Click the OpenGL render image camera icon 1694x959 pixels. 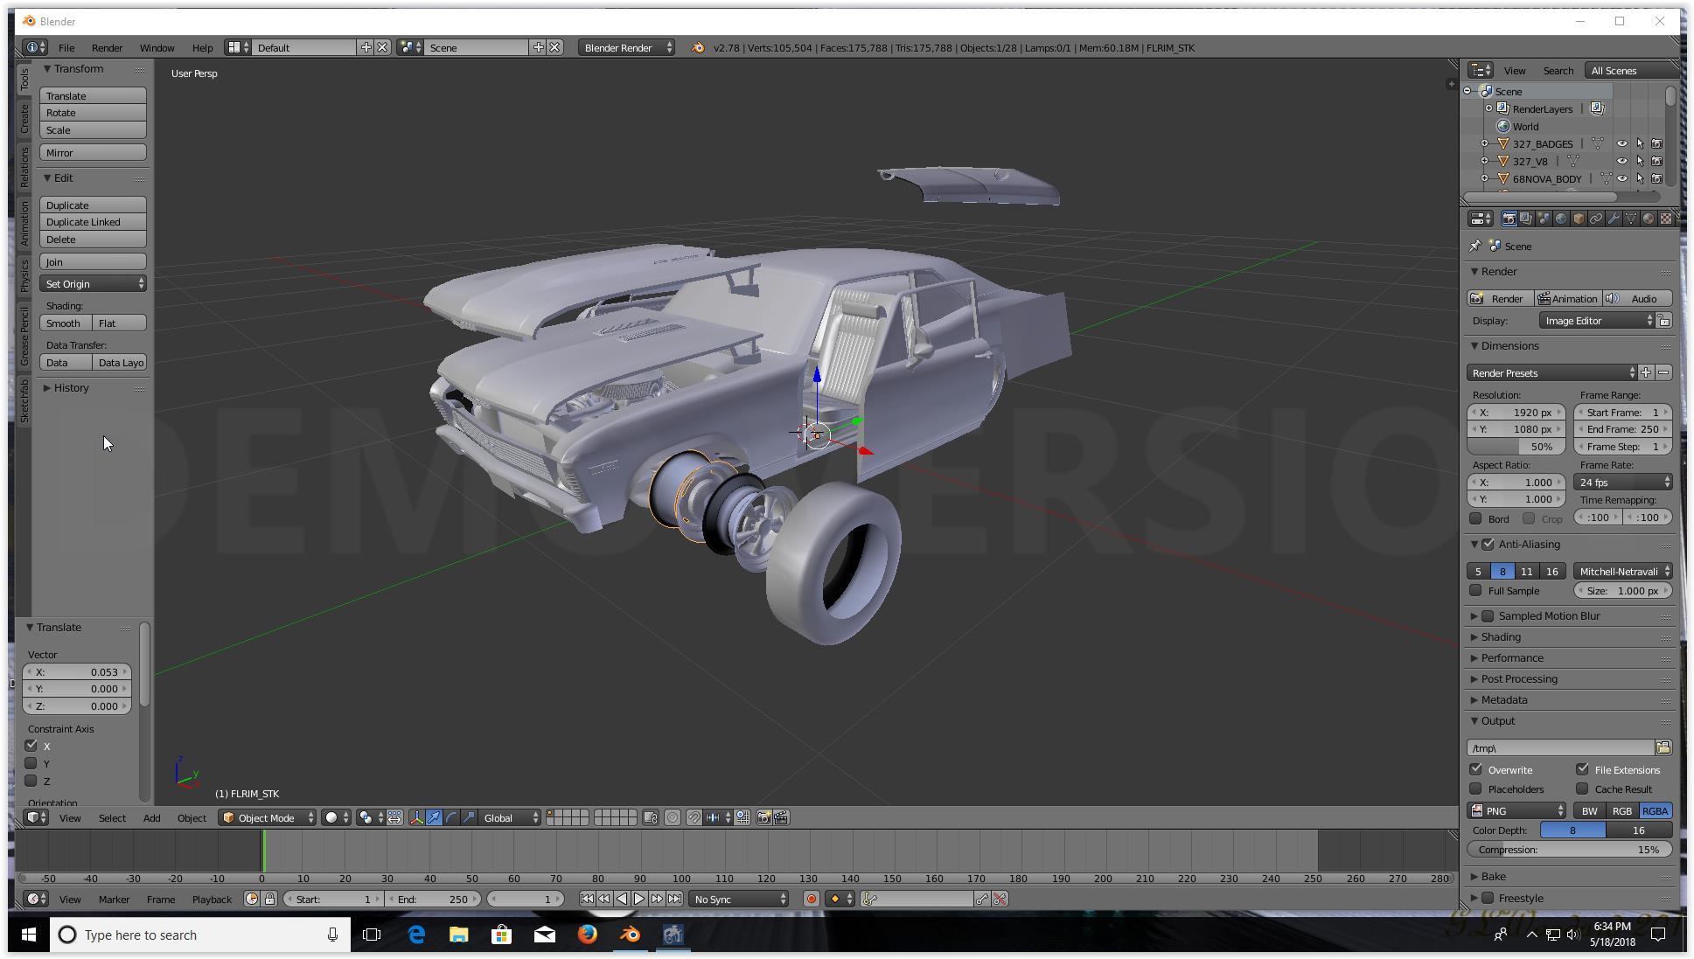coord(763,817)
